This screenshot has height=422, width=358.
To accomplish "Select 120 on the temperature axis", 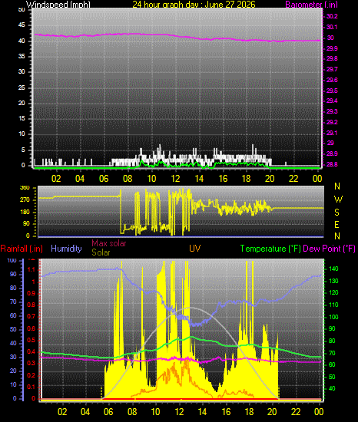I will tap(333, 293).
